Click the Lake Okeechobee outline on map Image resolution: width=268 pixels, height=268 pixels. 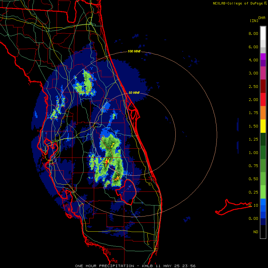click(126, 192)
